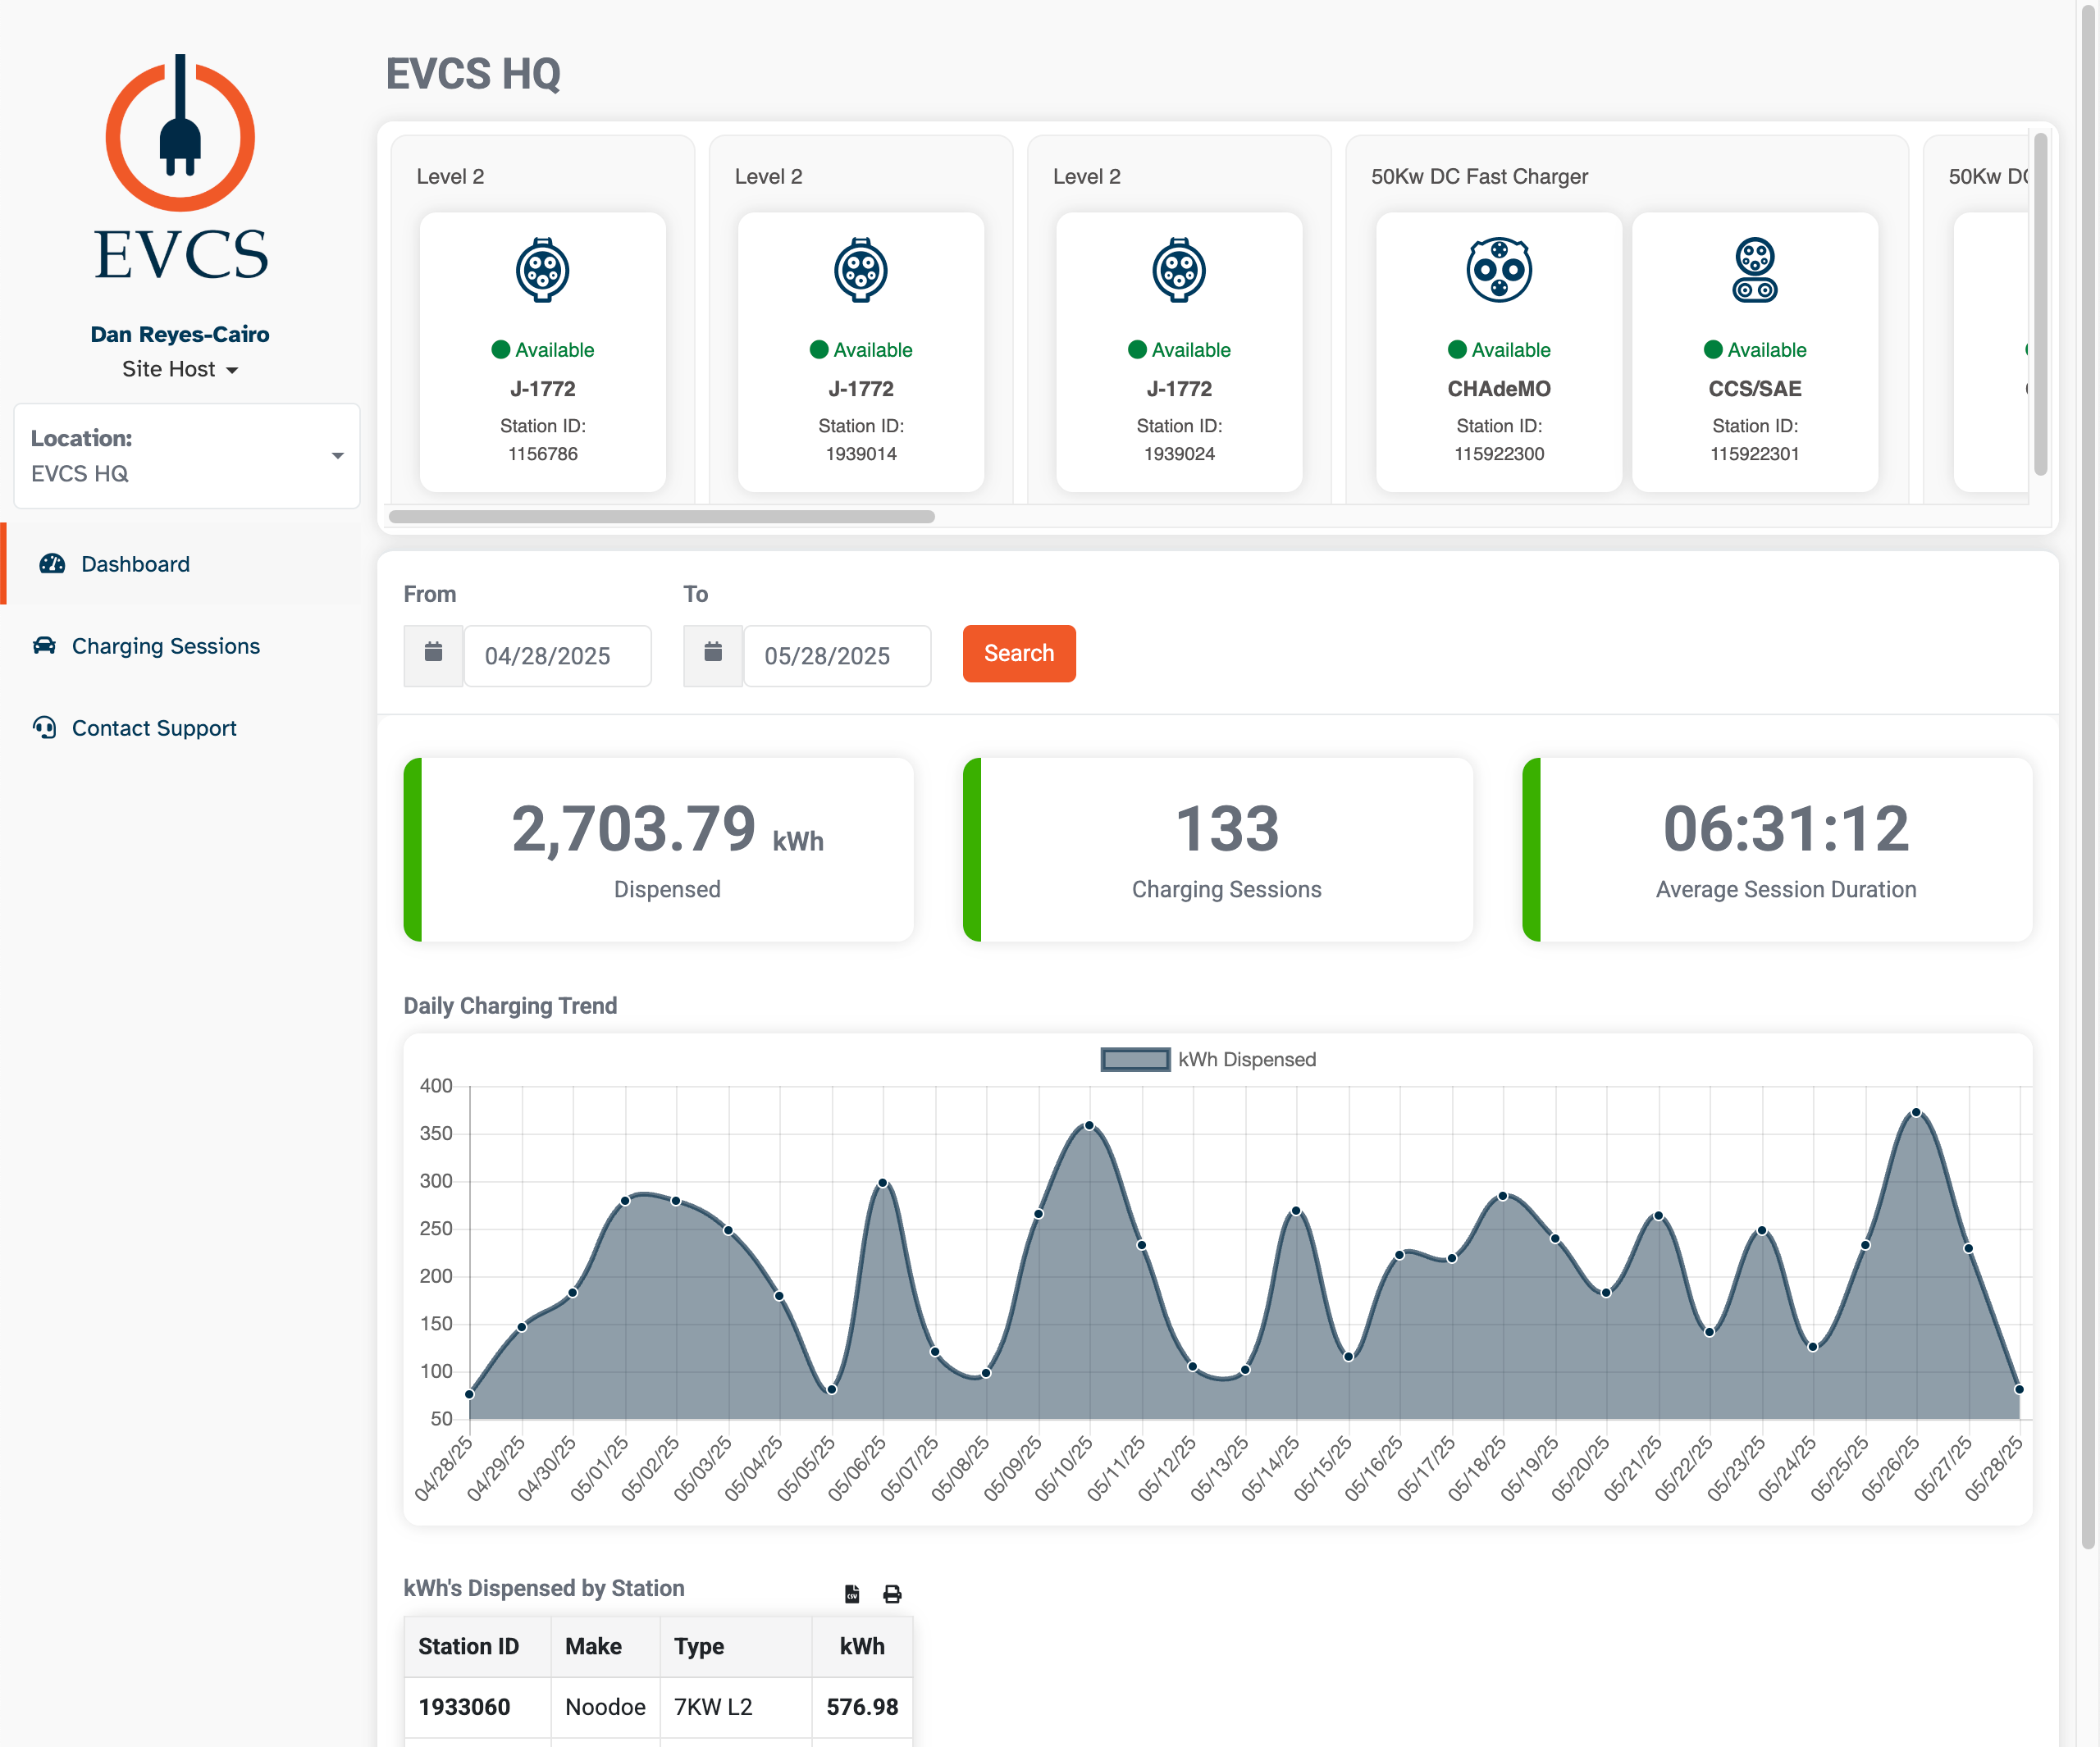Click the J-1772 connector icon for station 1156786
Viewport: 2100px width, 1747px height.
(542, 270)
